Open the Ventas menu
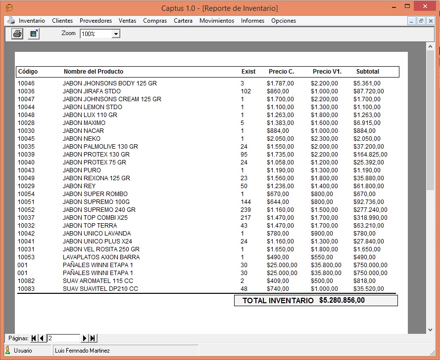 coord(127,21)
